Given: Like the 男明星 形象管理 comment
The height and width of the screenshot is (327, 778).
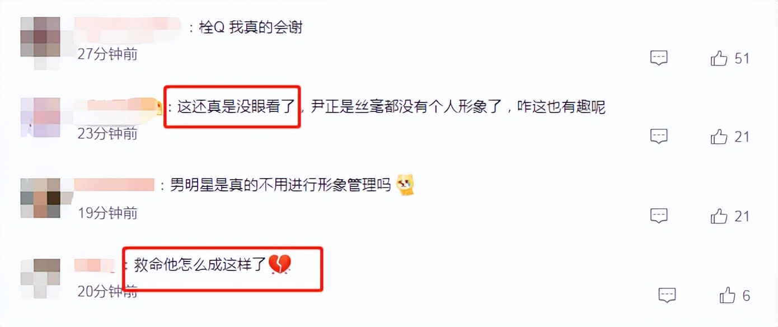Looking at the screenshot, I should (x=719, y=216).
